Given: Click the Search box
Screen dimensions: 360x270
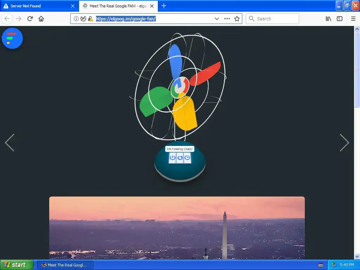Looking at the screenshot, I should pos(272,19).
